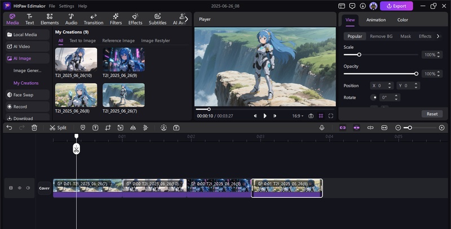
Task: Open the Remove BG sub-tab
Action: (381, 36)
